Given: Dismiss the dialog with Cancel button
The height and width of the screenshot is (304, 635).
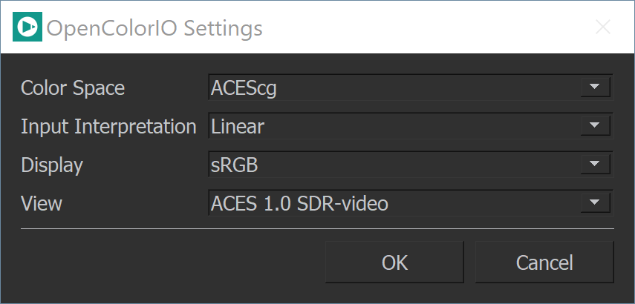Looking at the screenshot, I should click(544, 262).
